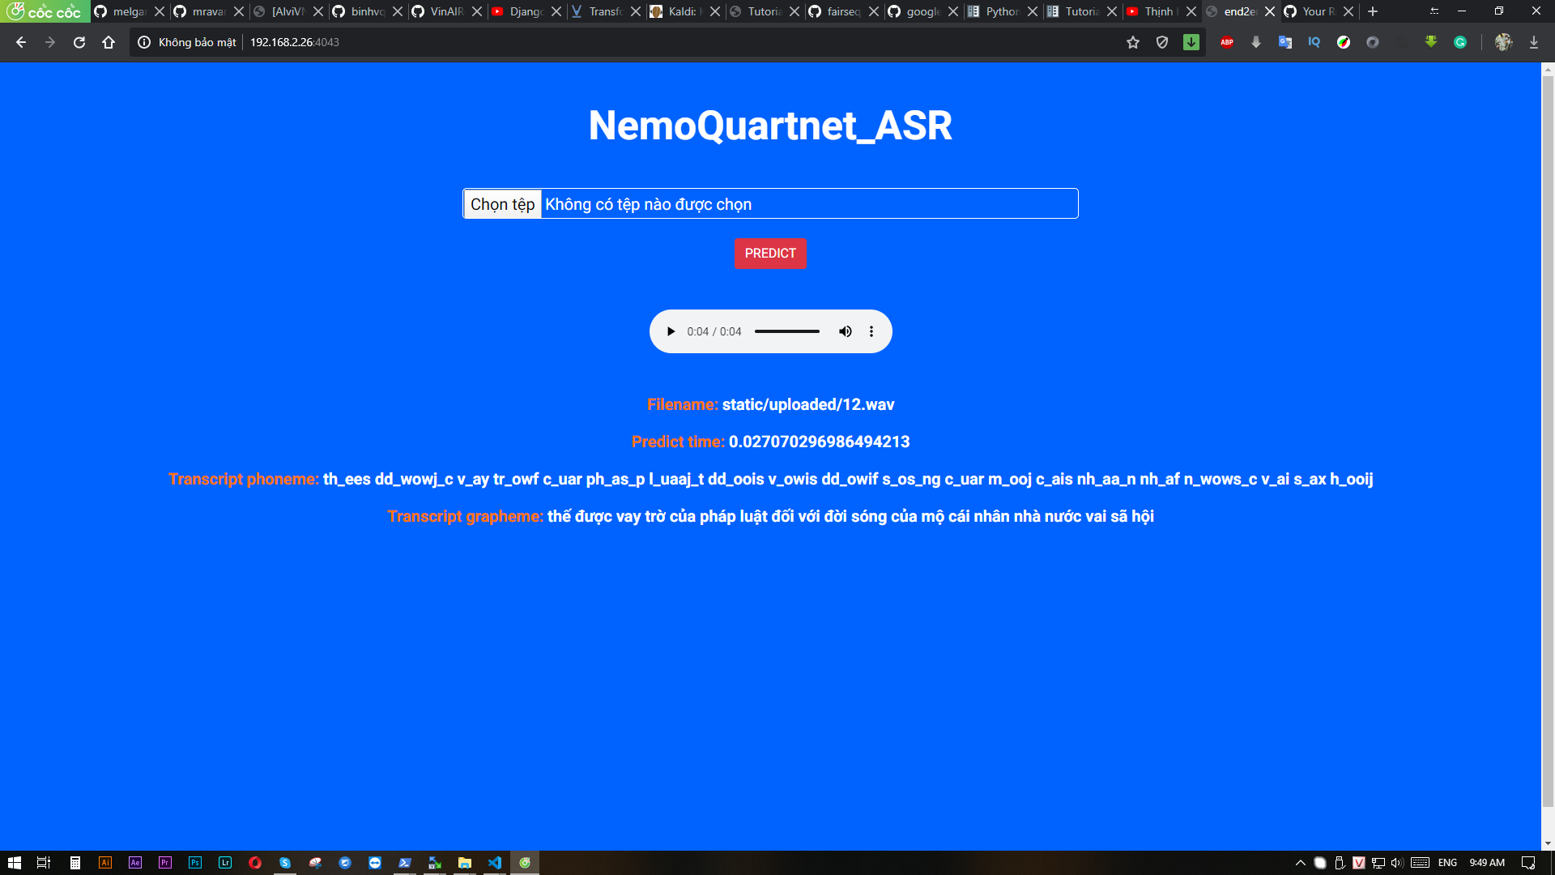
Task: Open the Cốc Cốc browser menu
Action: tap(45, 11)
